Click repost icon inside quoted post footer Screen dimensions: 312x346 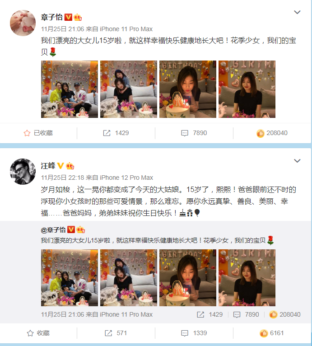[x=200, y=314]
